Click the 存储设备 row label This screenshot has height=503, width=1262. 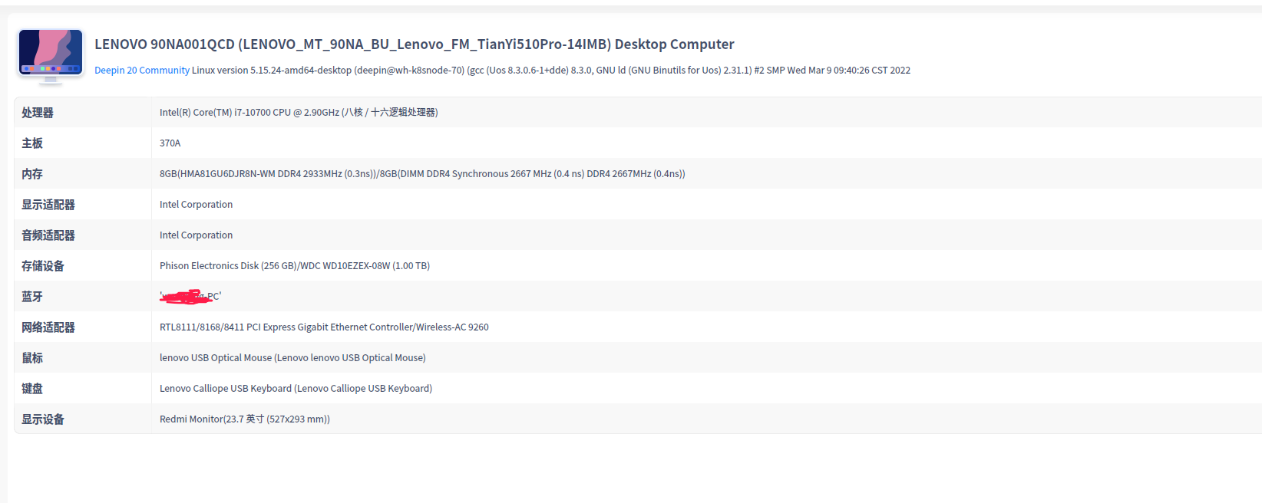(x=43, y=266)
